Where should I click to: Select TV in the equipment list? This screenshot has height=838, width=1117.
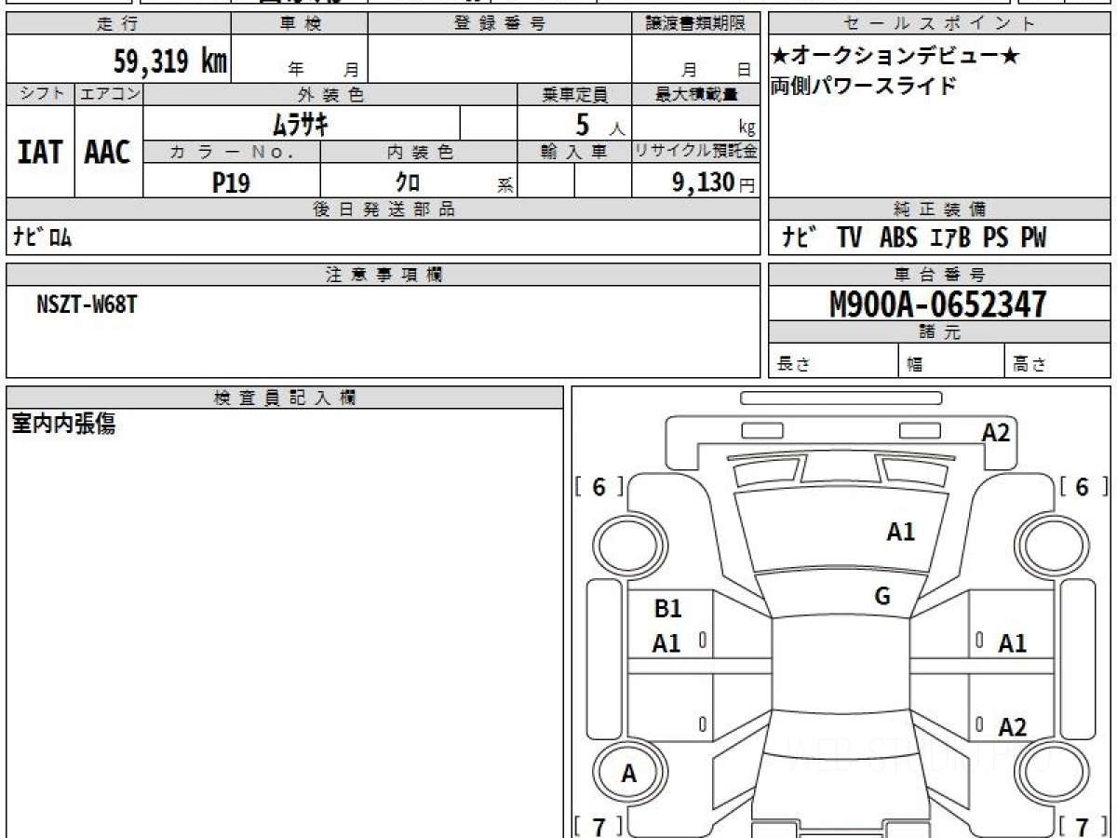pyautogui.click(x=849, y=238)
